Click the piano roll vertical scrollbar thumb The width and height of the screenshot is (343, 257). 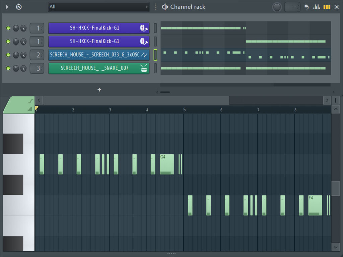336,188
